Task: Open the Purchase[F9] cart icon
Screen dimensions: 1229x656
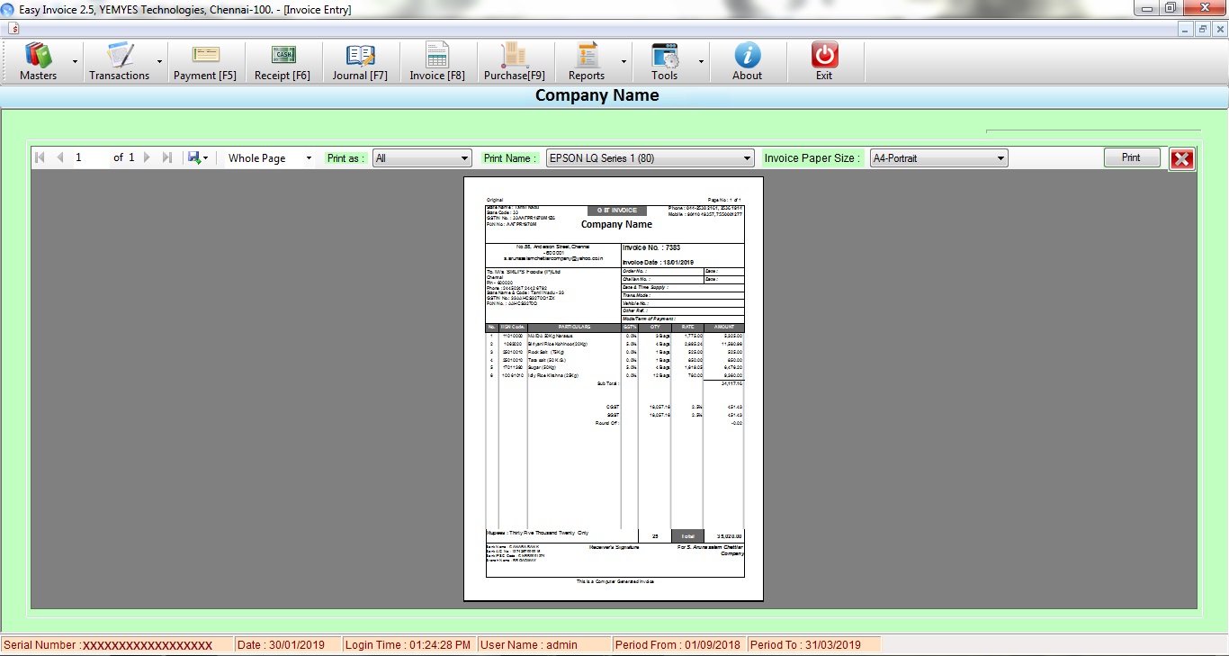Action: point(514,56)
